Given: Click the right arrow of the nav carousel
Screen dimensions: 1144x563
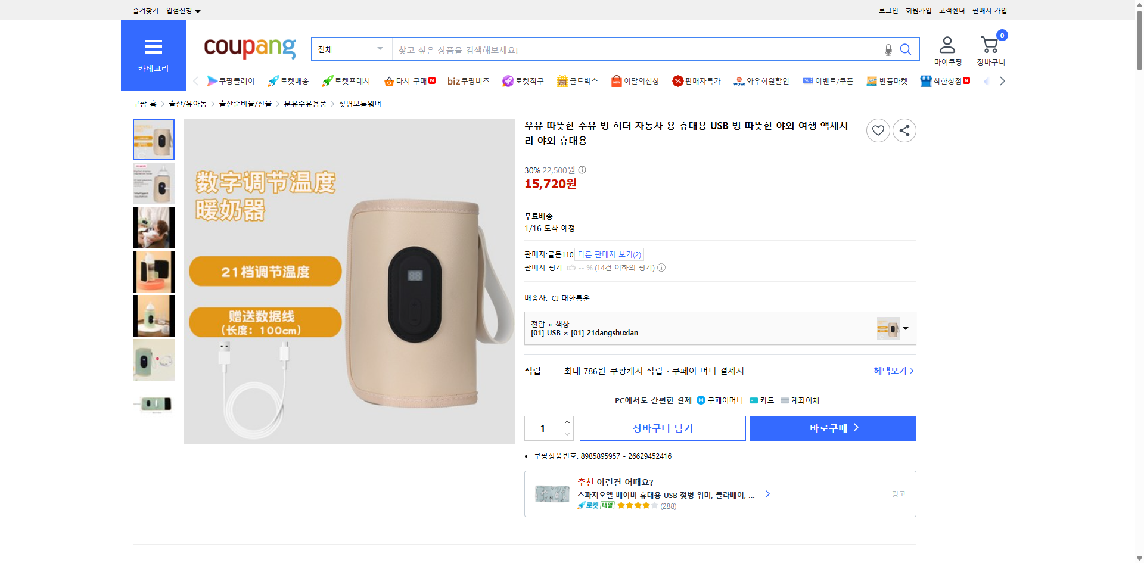Looking at the screenshot, I should tap(1003, 80).
